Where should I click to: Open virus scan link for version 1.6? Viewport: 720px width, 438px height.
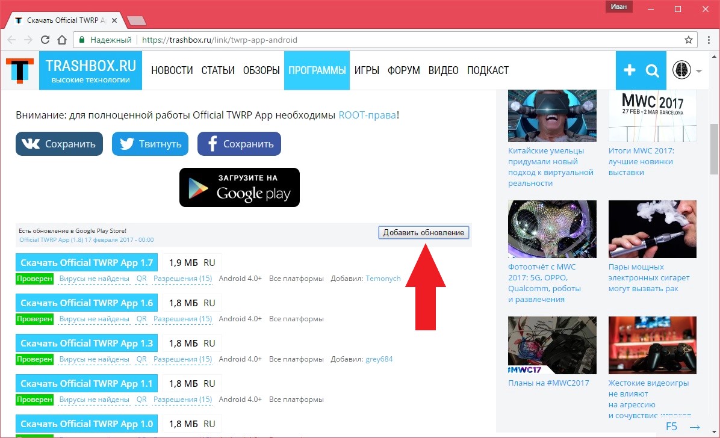(94, 319)
